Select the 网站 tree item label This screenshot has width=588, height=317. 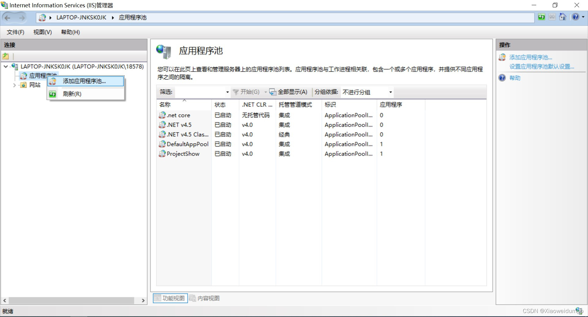(x=35, y=85)
